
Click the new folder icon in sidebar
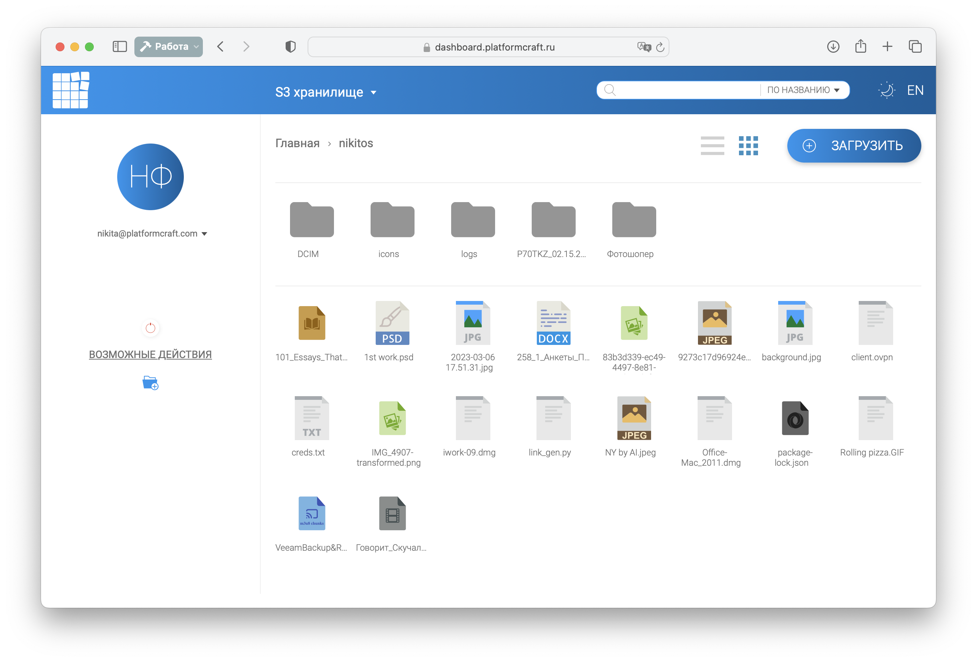point(150,383)
